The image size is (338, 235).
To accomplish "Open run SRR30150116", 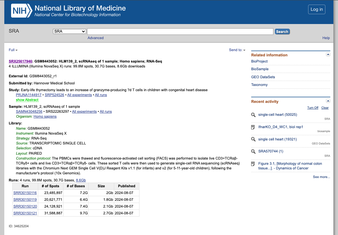I will click(25, 193).
